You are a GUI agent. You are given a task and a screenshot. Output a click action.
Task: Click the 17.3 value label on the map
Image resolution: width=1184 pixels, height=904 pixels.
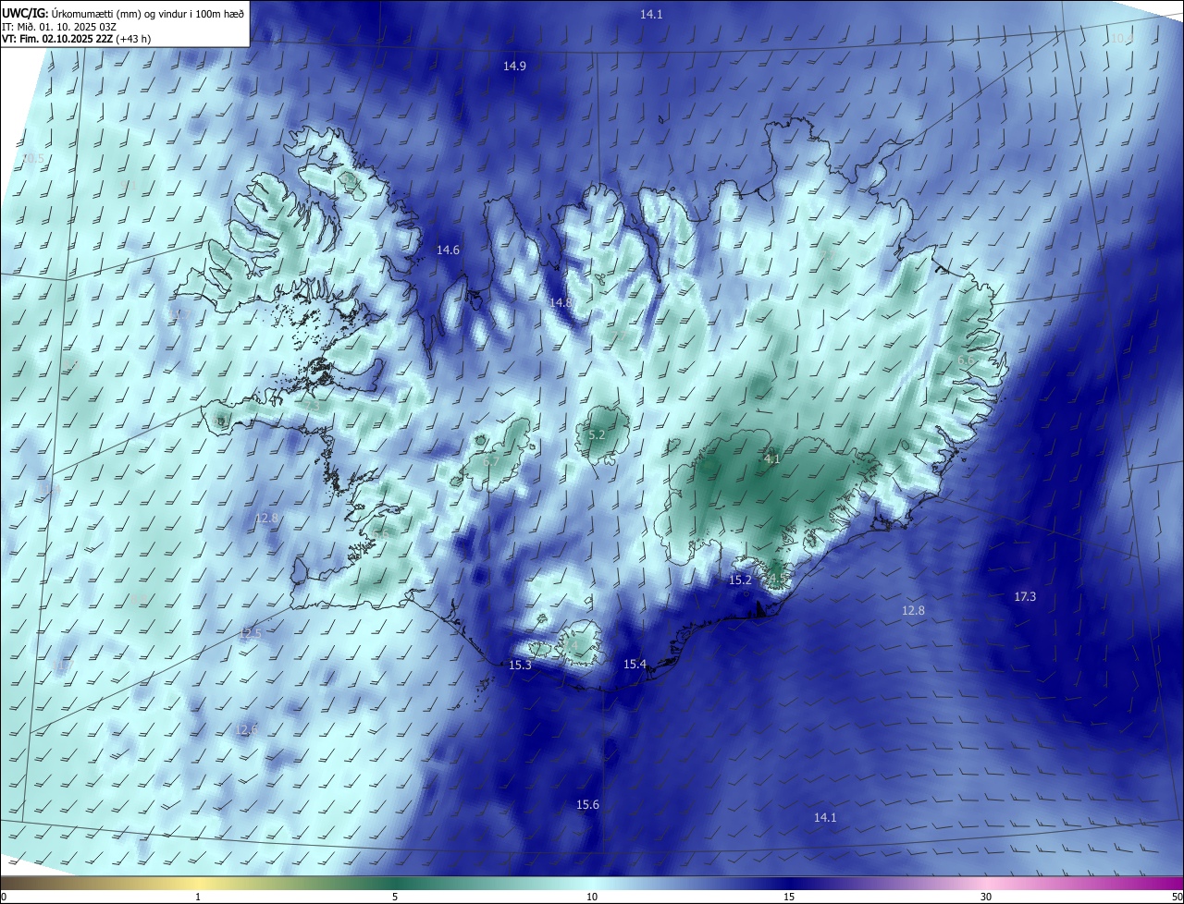tap(1025, 597)
